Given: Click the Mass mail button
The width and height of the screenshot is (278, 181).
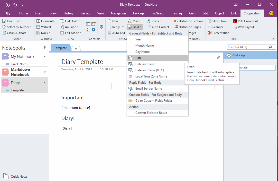Looking at the screenshot, I should click(134, 21).
